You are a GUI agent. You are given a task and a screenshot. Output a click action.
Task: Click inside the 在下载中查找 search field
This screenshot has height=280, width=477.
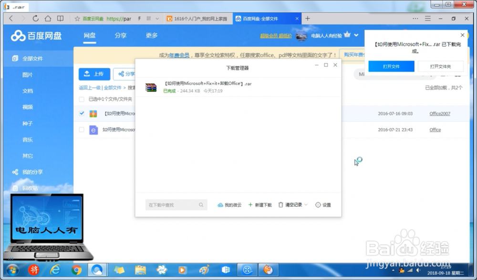(x=174, y=205)
